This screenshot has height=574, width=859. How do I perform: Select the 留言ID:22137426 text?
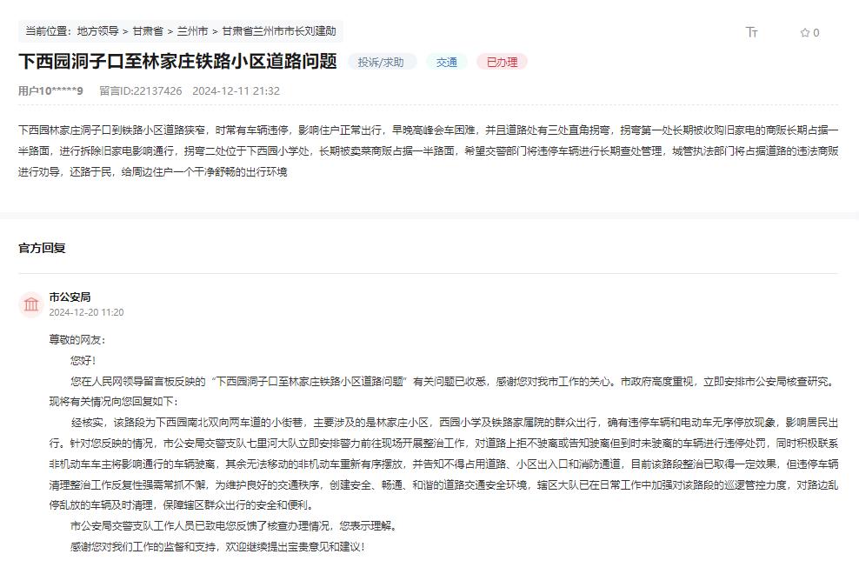(x=141, y=90)
